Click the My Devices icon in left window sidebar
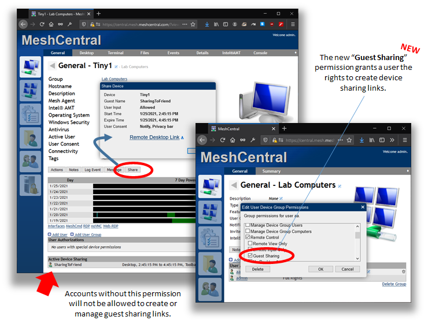The image size is (428, 324). pyautogui.click(x=30, y=67)
